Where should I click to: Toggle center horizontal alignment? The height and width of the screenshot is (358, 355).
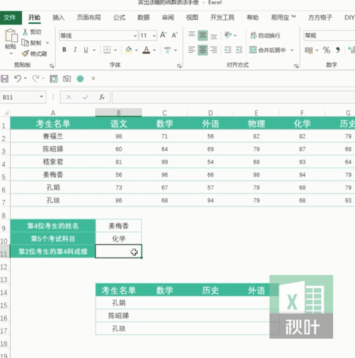click(203, 50)
